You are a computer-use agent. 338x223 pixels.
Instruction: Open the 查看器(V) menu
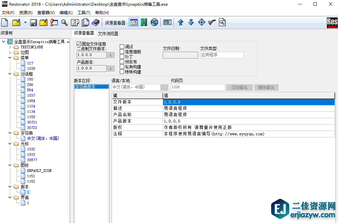click(x=46, y=13)
